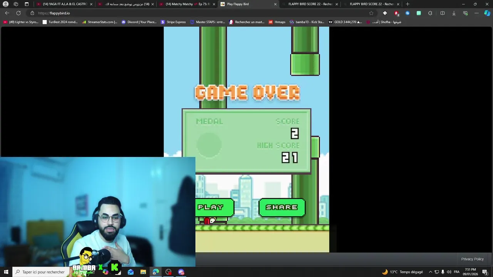
Task: Open the downloads icon in toolbar
Action: [x=454, y=13]
